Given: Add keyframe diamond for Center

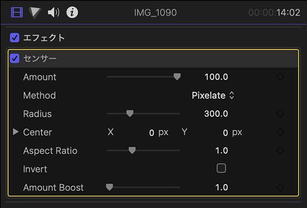Looking at the screenshot, I should pyautogui.click(x=280, y=132).
